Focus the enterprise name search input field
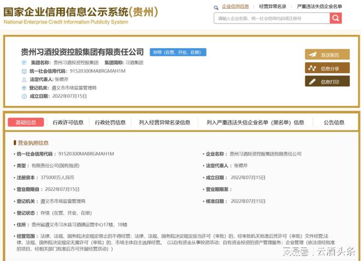This screenshot has height=261, width=361. (272, 18)
